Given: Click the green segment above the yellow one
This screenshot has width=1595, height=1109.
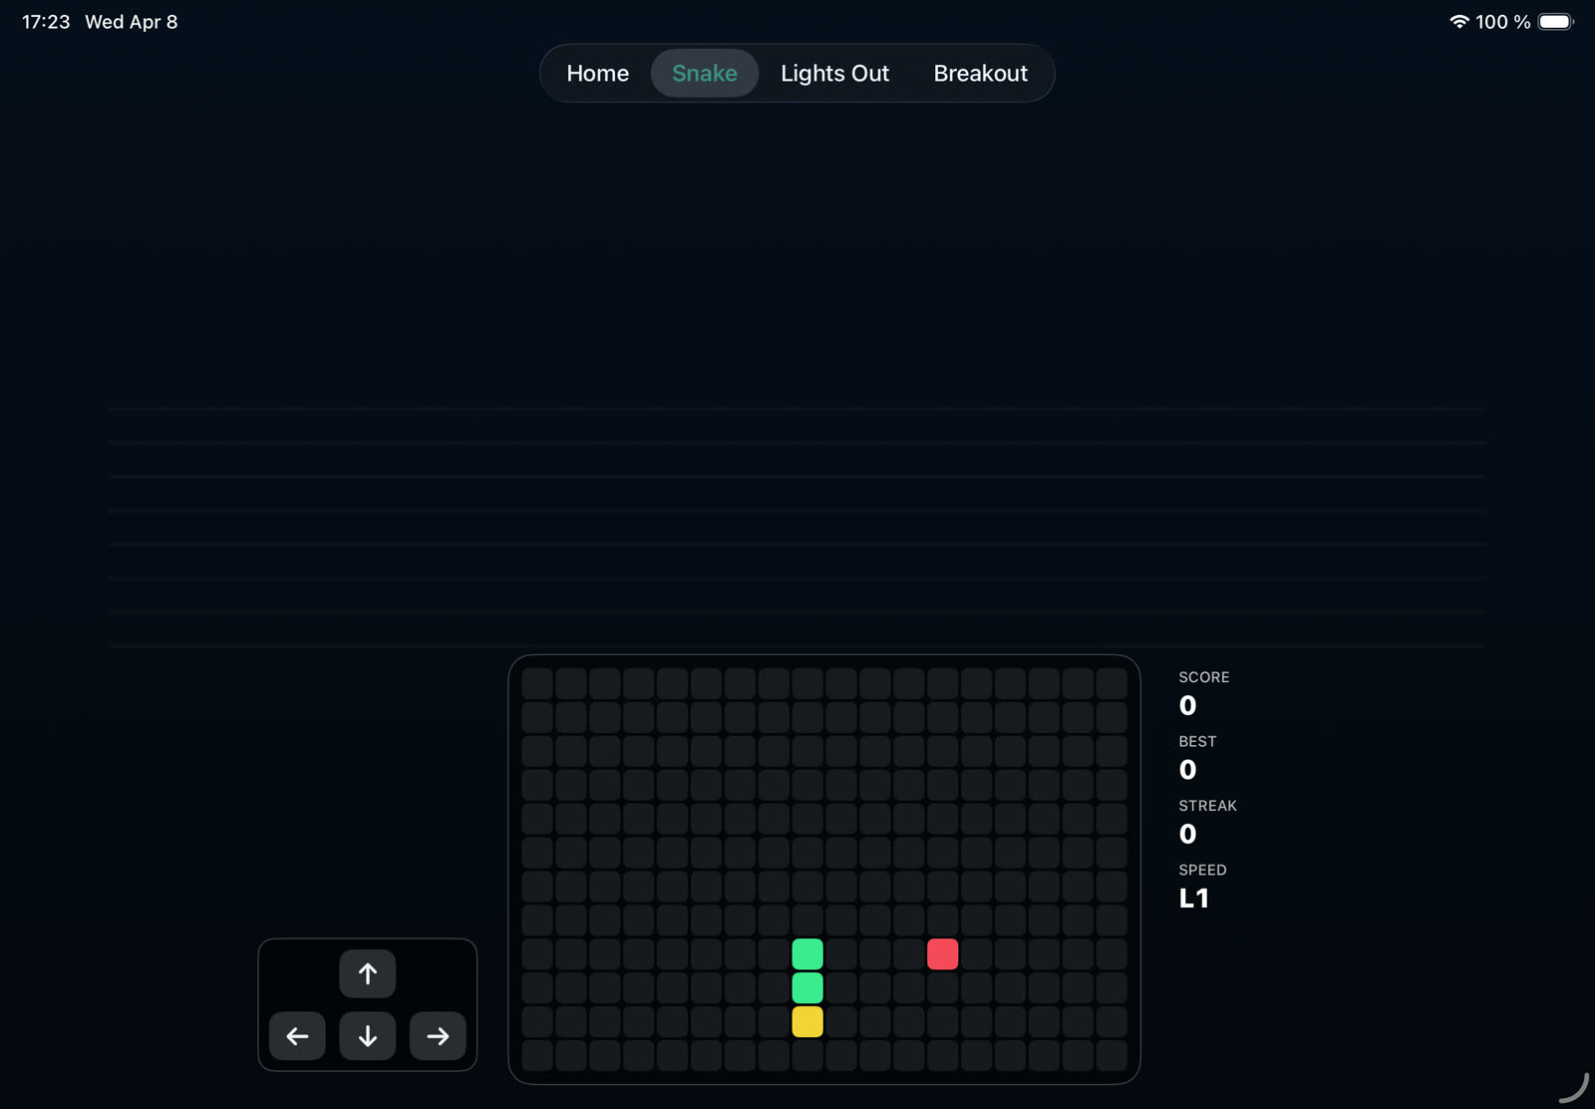Looking at the screenshot, I should click(807, 988).
